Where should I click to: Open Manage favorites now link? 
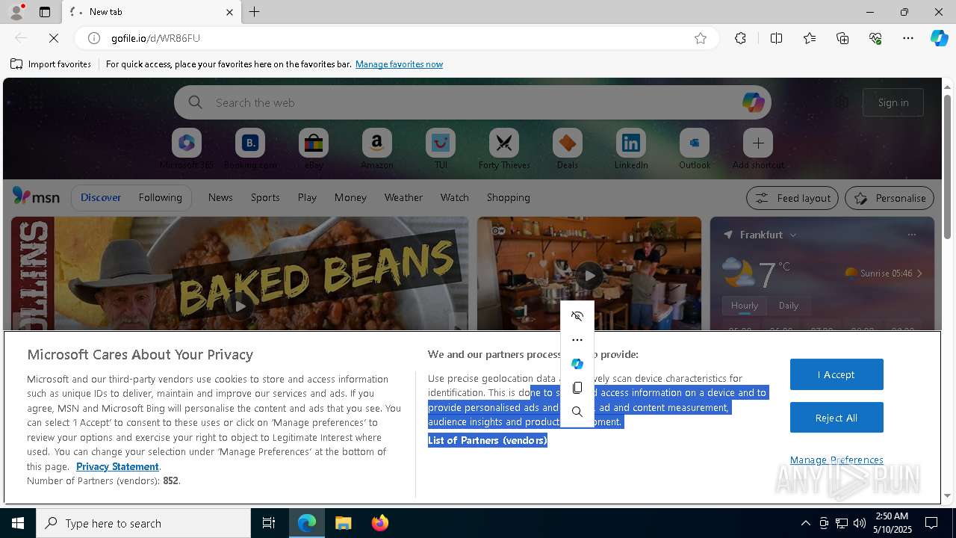(x=399, y=64)
